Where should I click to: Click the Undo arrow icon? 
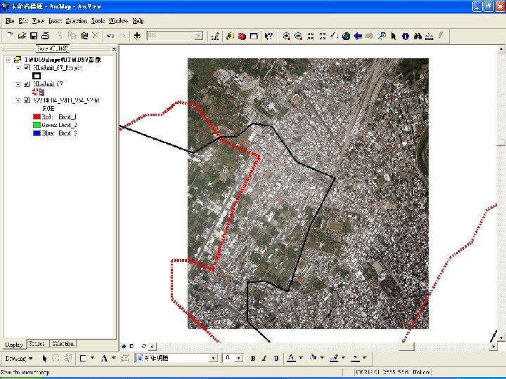click(110, 36)
